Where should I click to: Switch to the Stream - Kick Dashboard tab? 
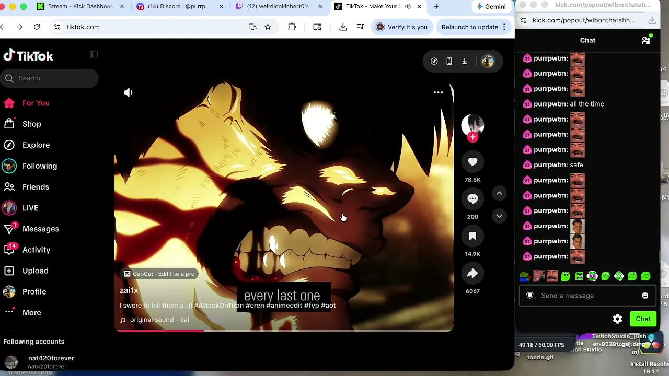coord(81,6)
